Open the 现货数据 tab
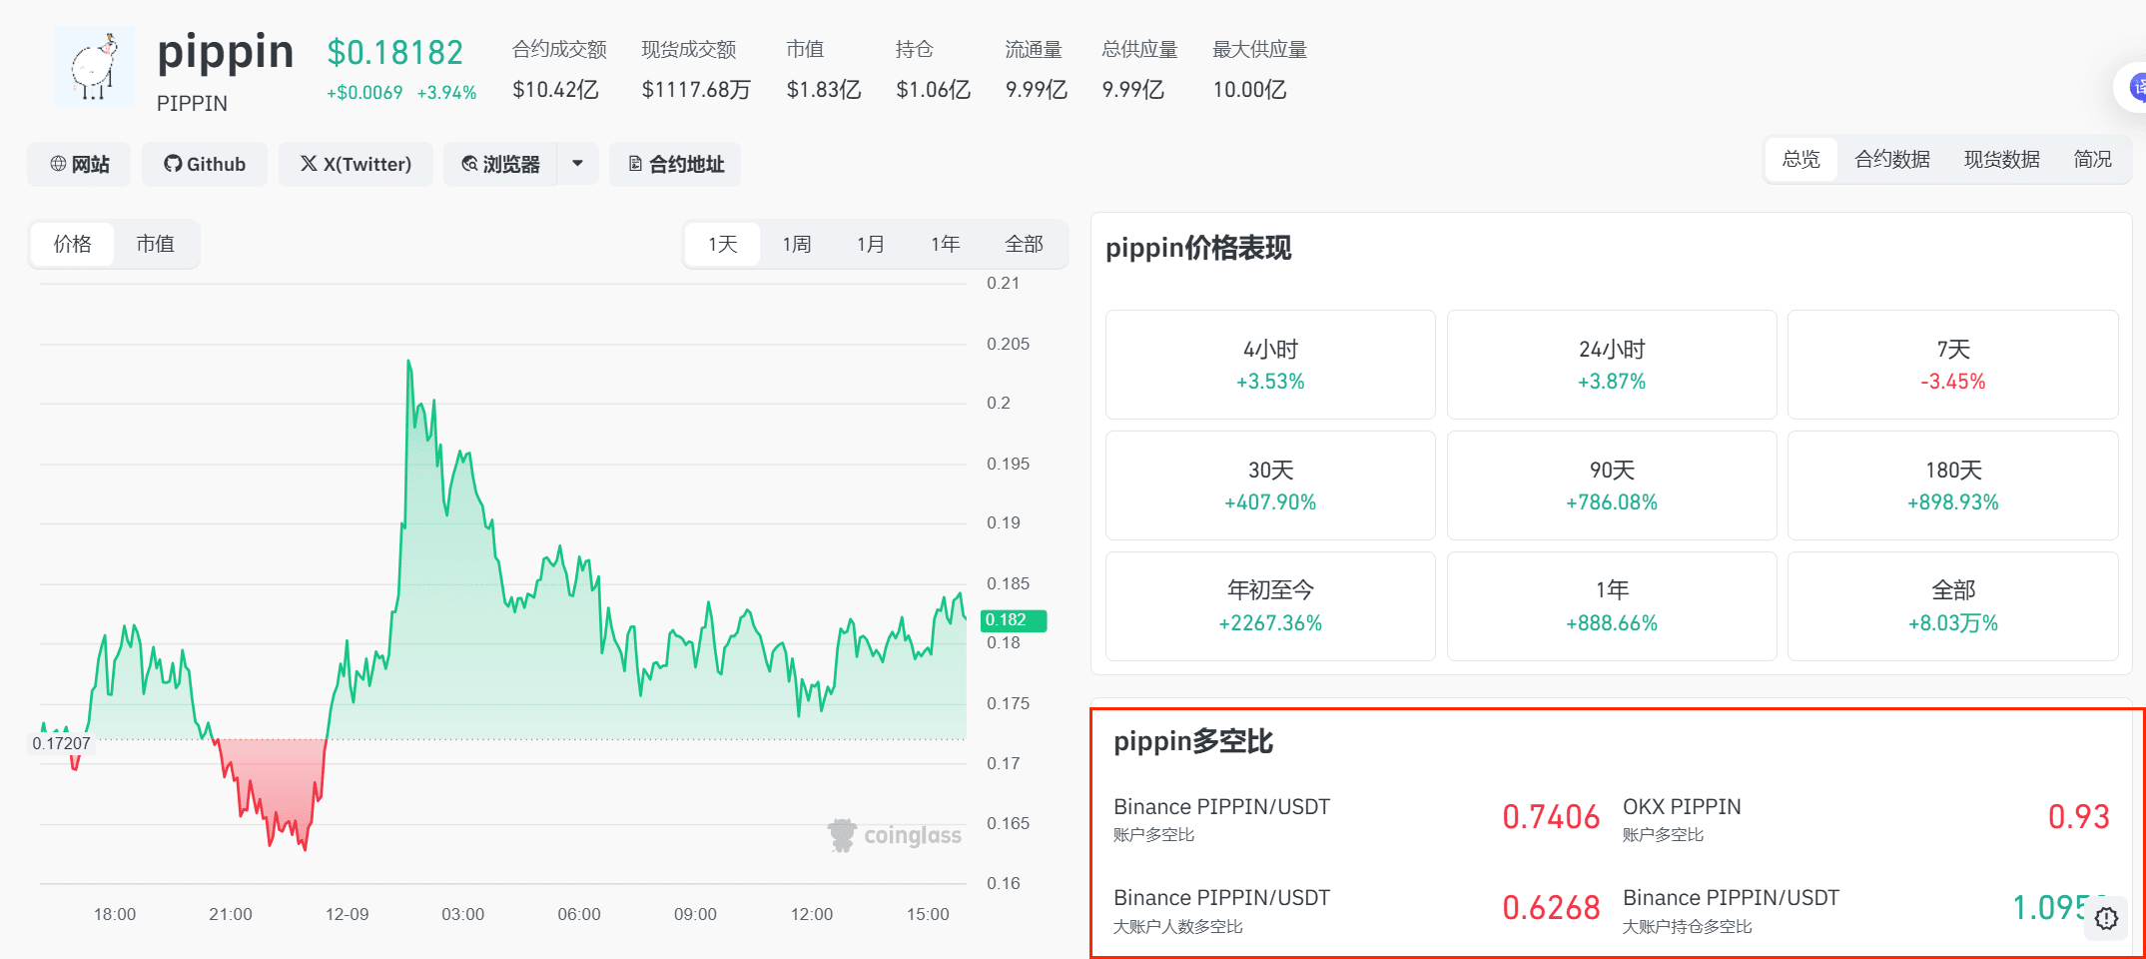 [2002, 159]
